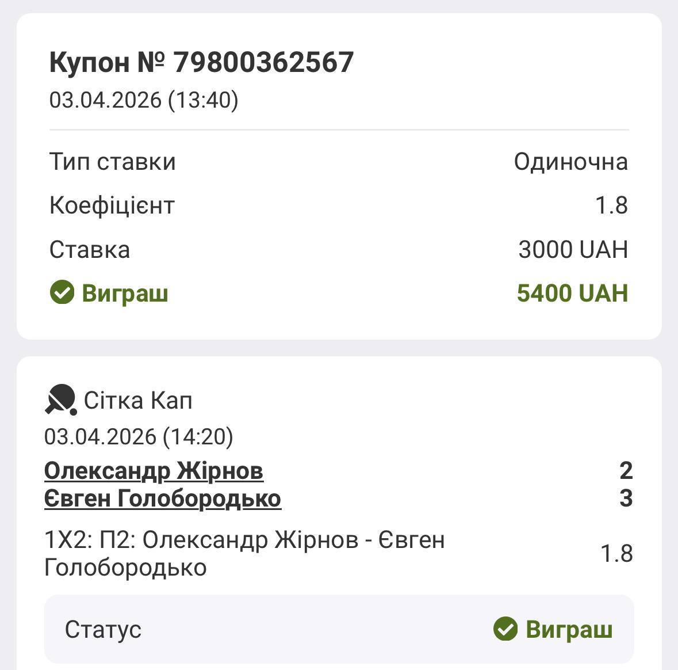Click the 5400 UAH winnings amount

pyautogui.click(x=572, y=293)
